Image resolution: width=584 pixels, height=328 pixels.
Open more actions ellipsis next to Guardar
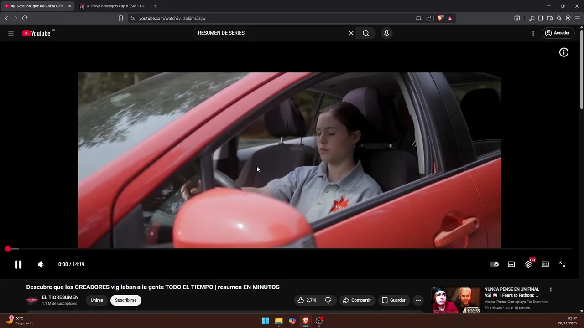(x=418, y=300)
